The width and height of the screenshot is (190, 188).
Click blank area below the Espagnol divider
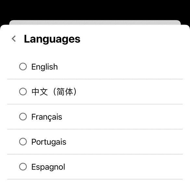[95, 184]
